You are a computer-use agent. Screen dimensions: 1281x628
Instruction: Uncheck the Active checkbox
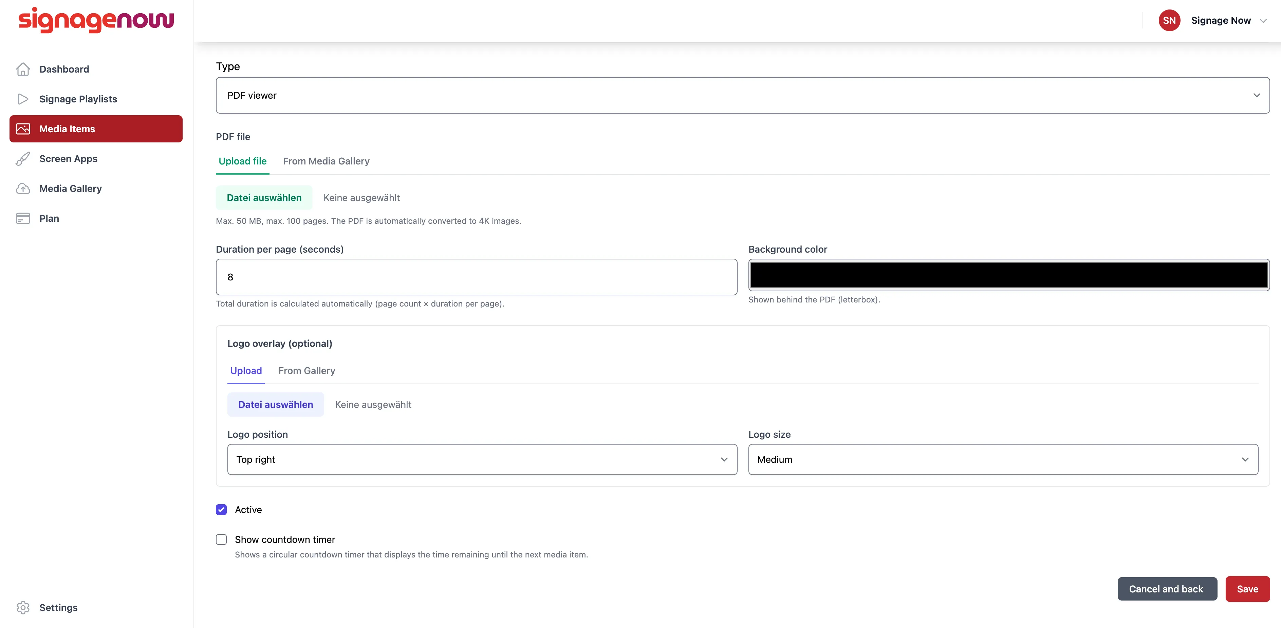(221, 509)
